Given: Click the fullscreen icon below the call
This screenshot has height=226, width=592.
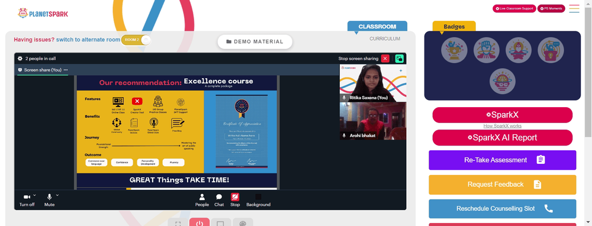Looking at the screenshot, I should tap(178, 222).
